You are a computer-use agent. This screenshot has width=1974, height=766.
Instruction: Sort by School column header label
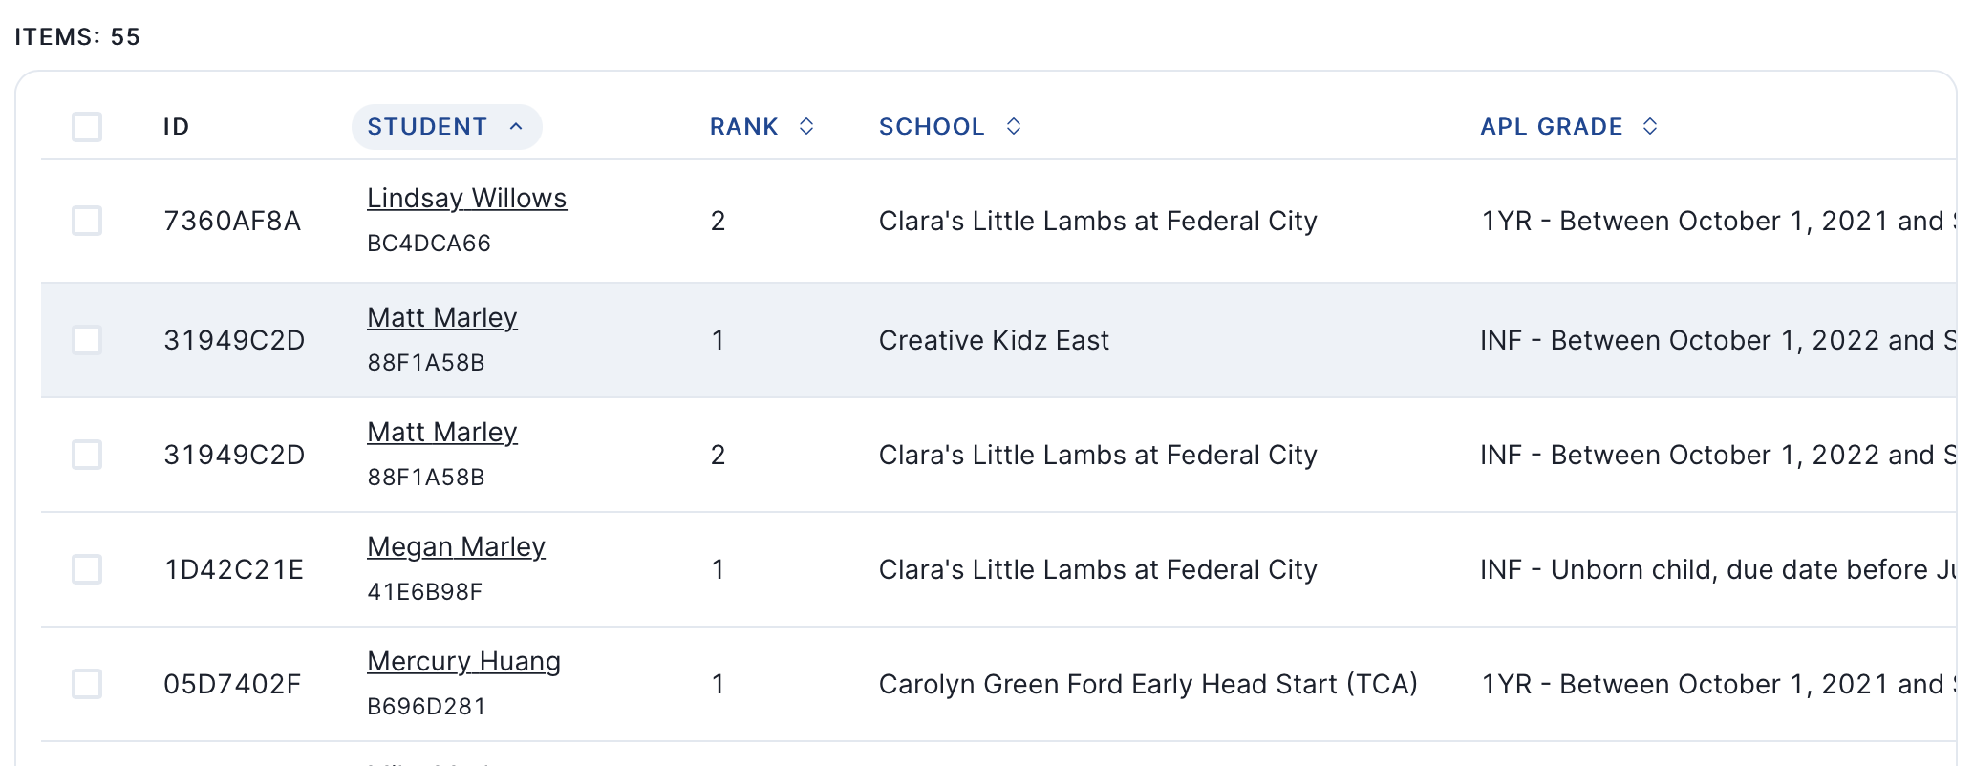tap(931, 127)
